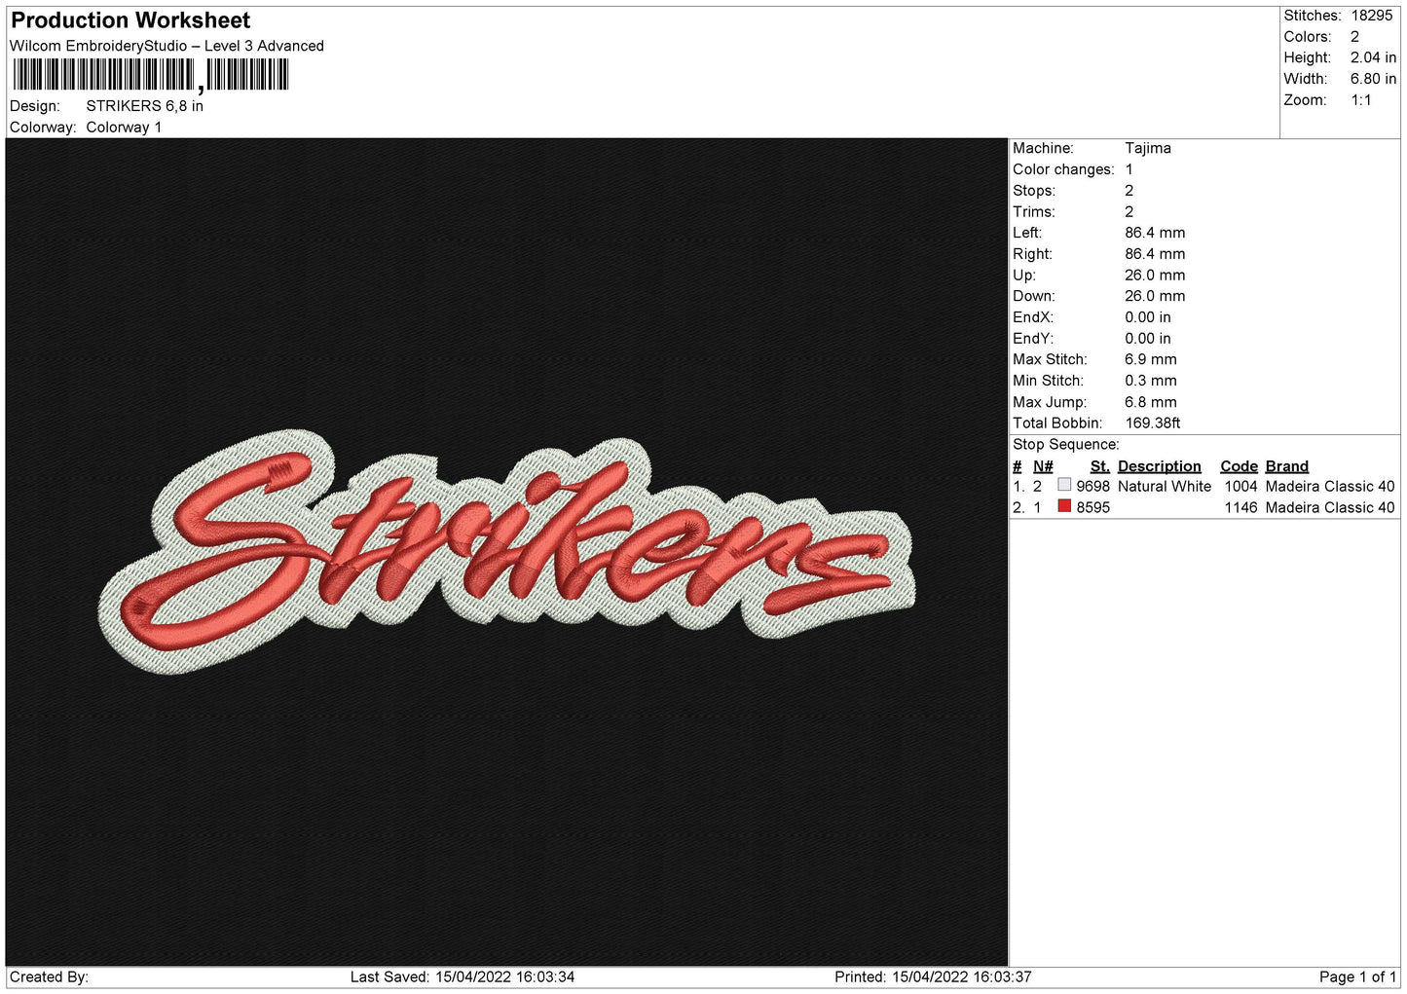Select the Zoom value '1:1'

click(x=1361, y=100)
